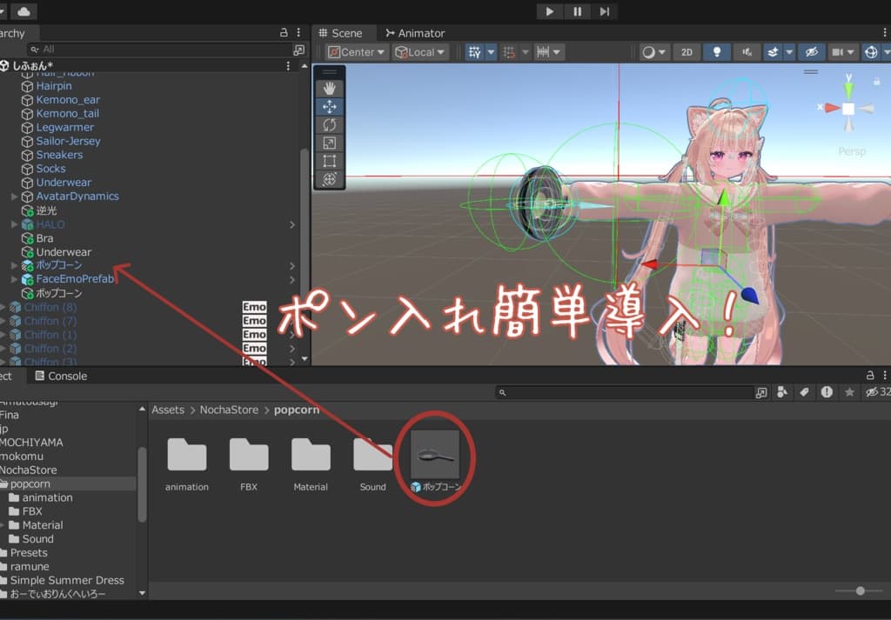Toggle scene audio mute

746,51
